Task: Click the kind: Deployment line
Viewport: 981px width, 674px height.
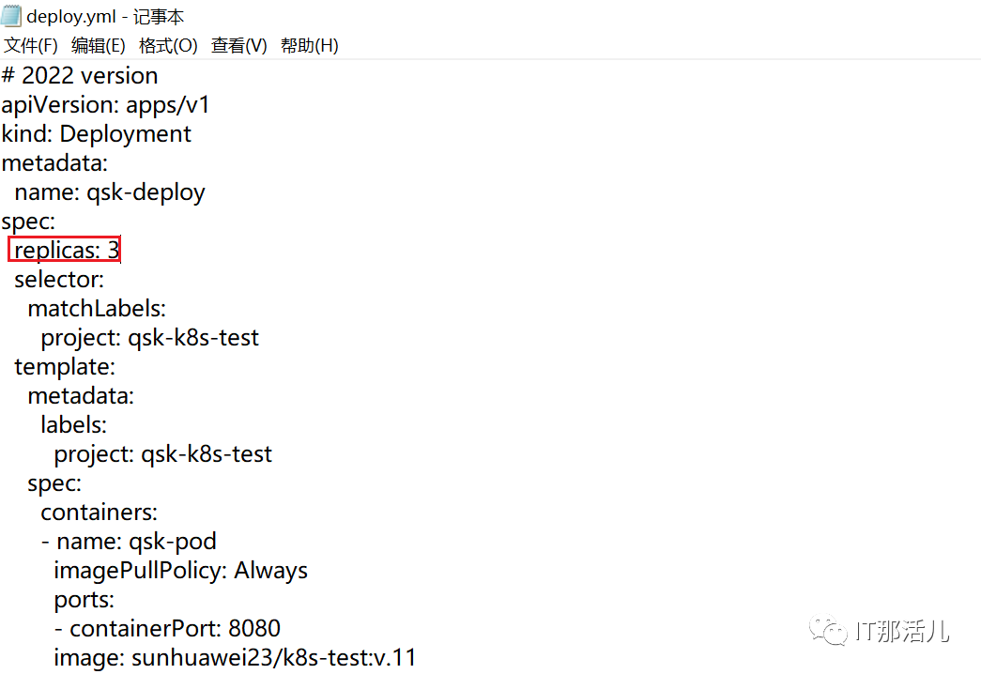Action: pos(97,134)
